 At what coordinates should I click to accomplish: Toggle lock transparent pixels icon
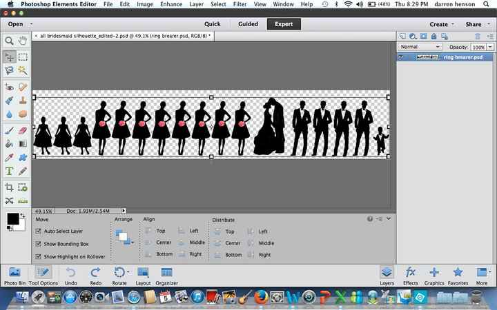(x=445, y=36)
